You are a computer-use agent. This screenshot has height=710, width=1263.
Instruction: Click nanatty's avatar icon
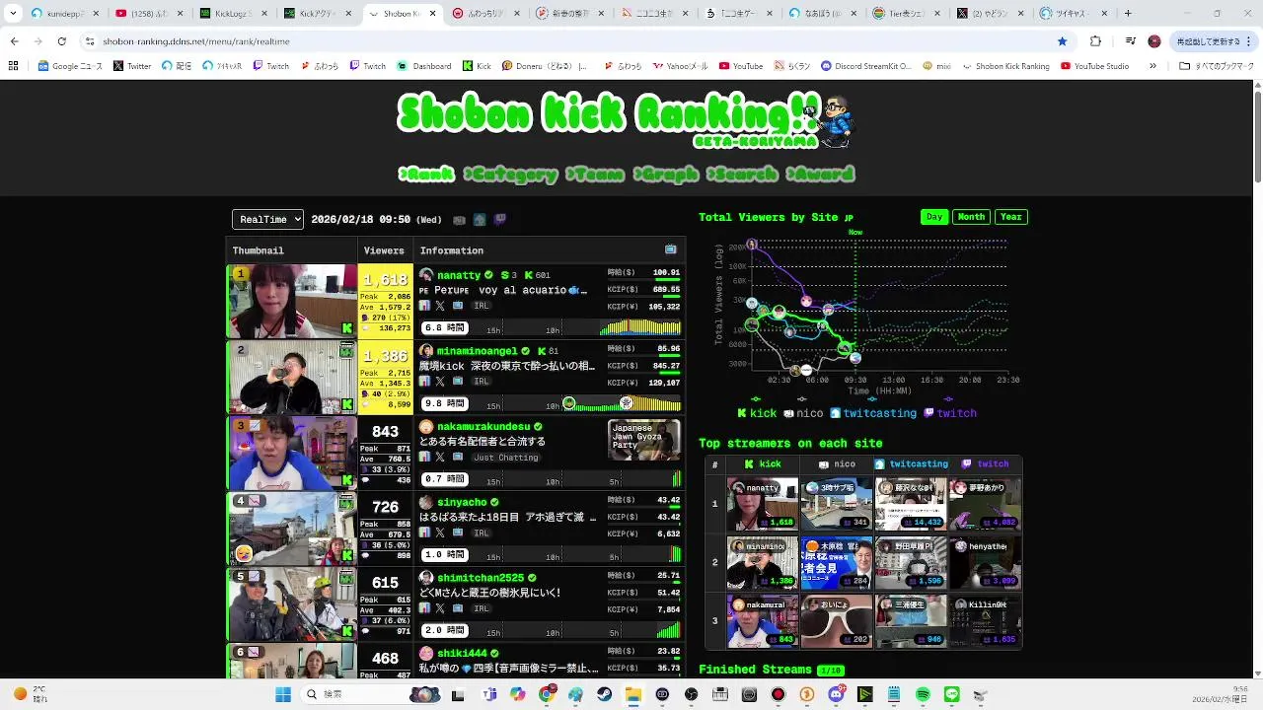pos(426,275)
